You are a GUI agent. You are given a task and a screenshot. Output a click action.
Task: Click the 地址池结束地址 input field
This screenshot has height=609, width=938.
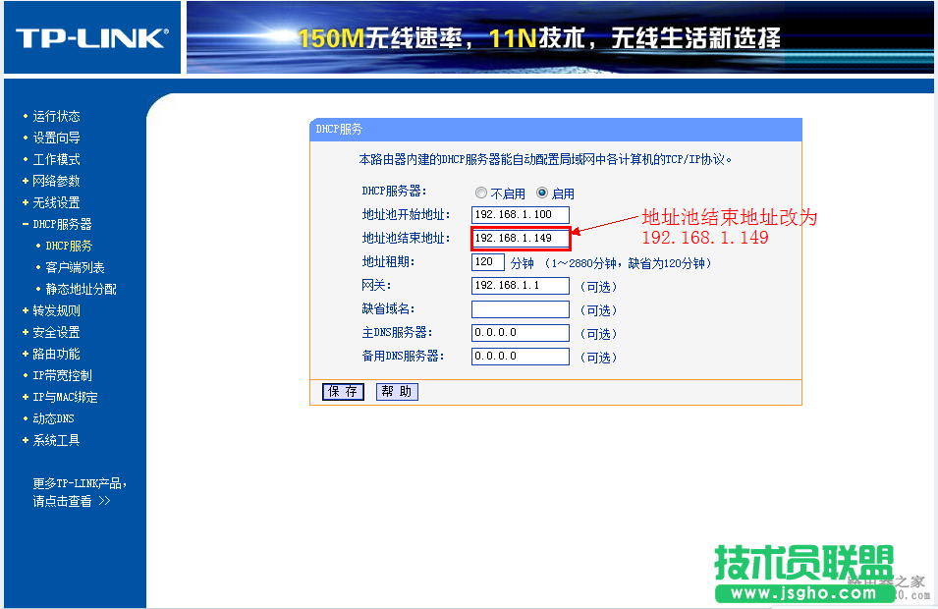point(520,238)
